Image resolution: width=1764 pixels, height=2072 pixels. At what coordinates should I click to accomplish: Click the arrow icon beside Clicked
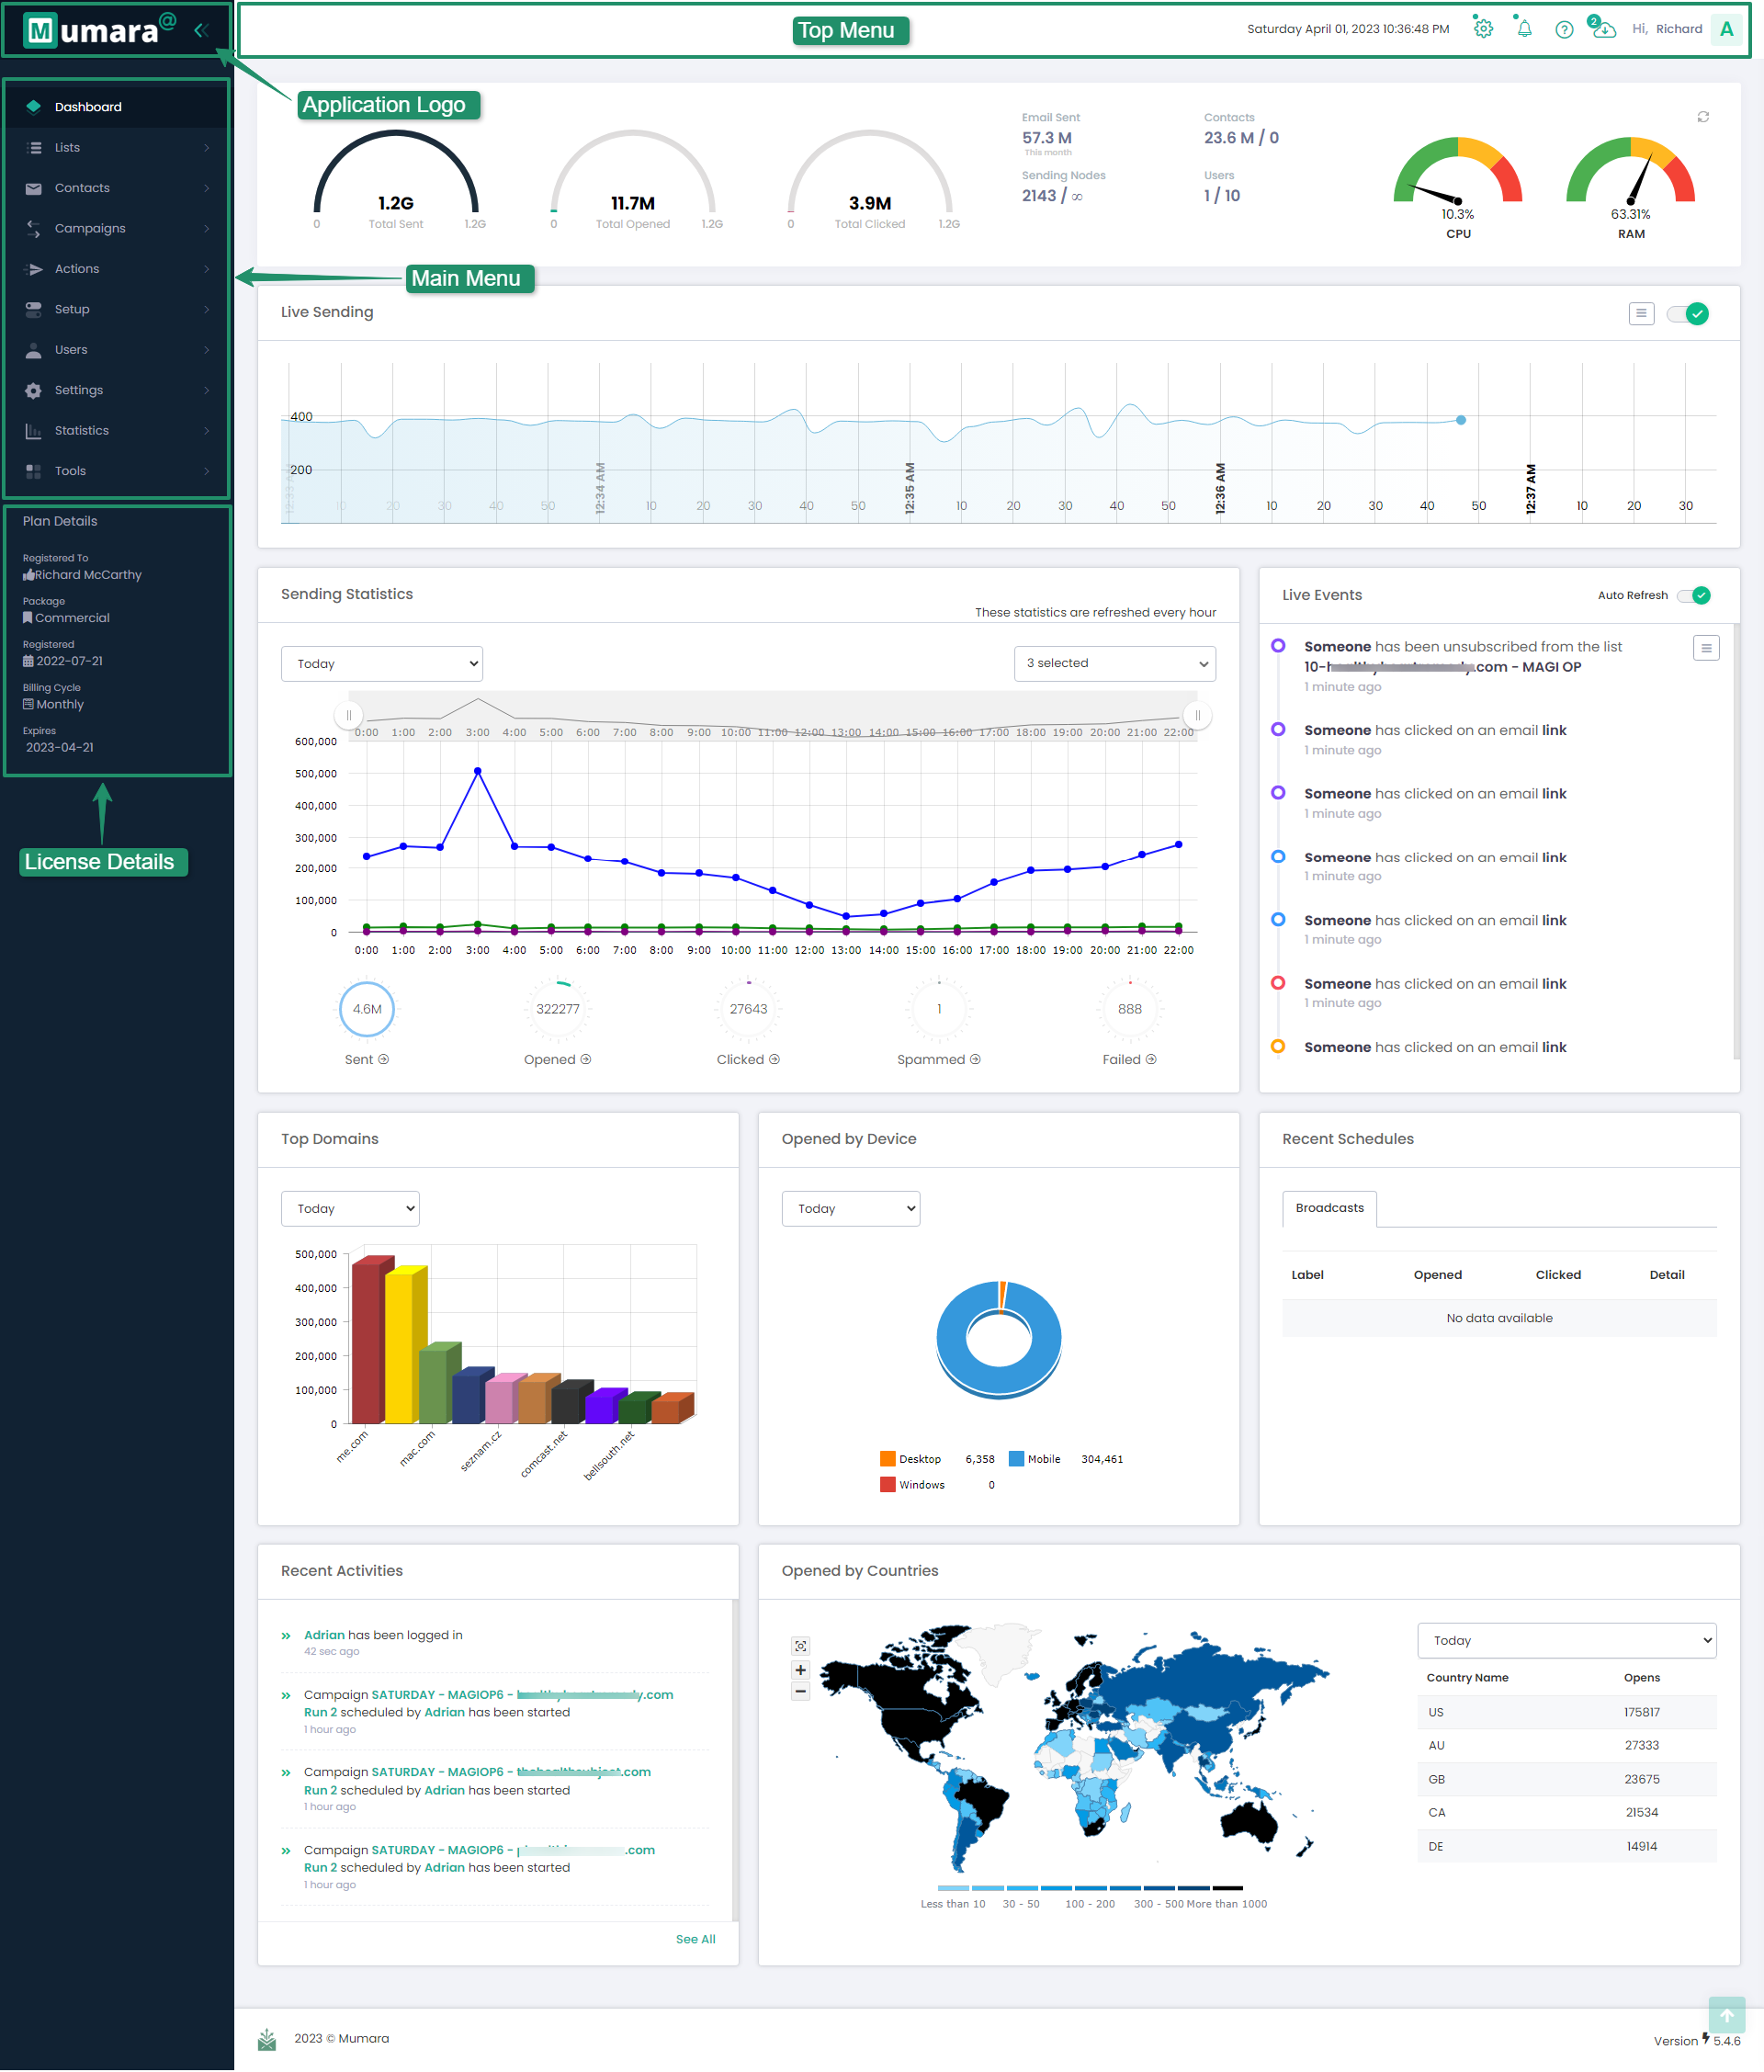[774, 1059]
